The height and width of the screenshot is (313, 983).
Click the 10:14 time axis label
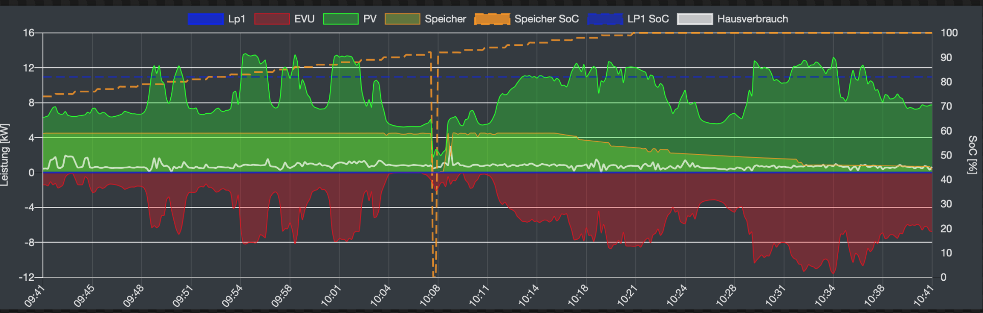(x=528, y=296)
